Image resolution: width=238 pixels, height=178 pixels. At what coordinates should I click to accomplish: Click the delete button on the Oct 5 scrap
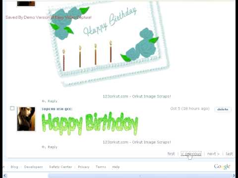(223, 109)
